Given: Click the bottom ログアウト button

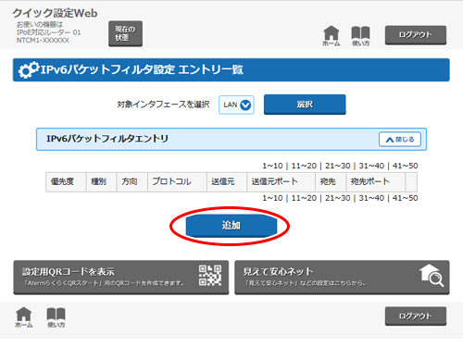Looking at the screenshot, I should pyautogui.click(x=416, y=316).
